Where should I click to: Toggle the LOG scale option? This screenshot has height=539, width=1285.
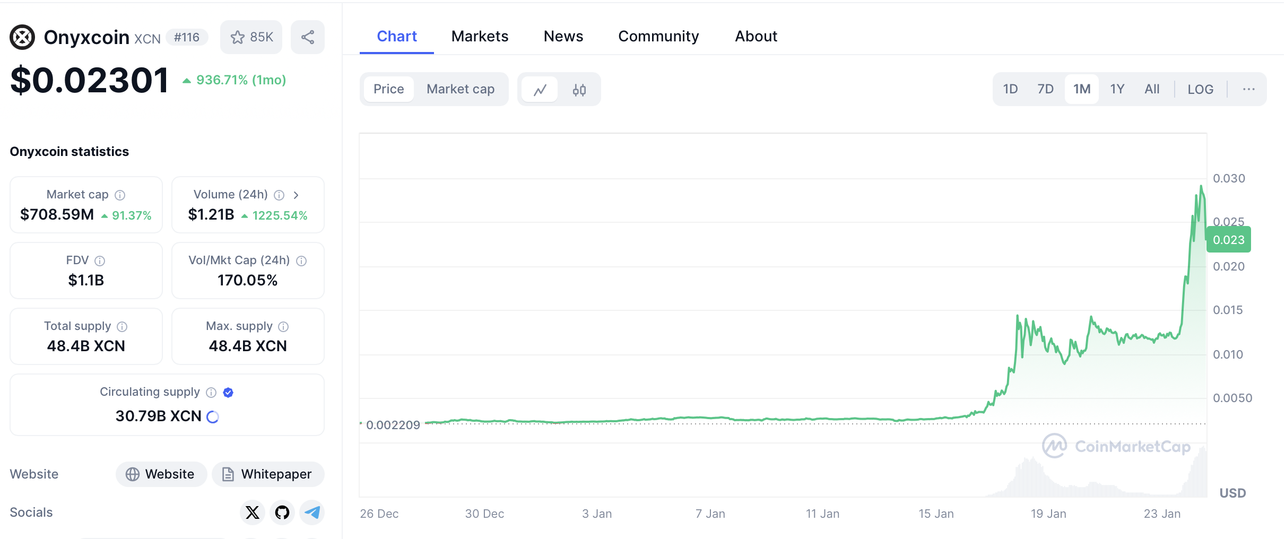pyautogui.click(x=1200, y=89)
